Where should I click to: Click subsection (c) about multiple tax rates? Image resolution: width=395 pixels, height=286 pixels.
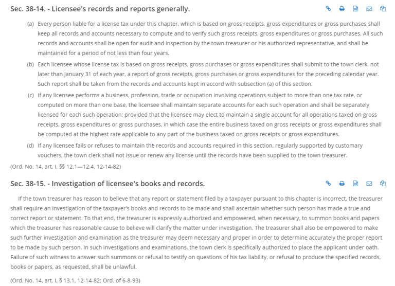click(206, 115)
